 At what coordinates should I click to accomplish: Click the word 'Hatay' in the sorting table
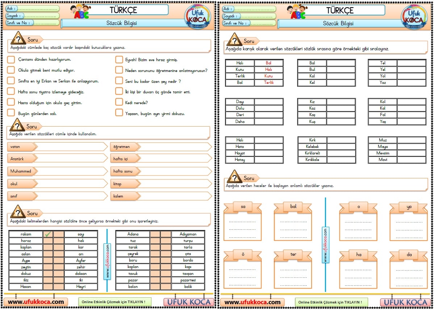(x=240, y=160)
